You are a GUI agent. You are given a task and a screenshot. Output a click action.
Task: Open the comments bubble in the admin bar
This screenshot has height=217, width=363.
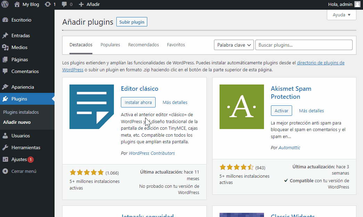64,5
